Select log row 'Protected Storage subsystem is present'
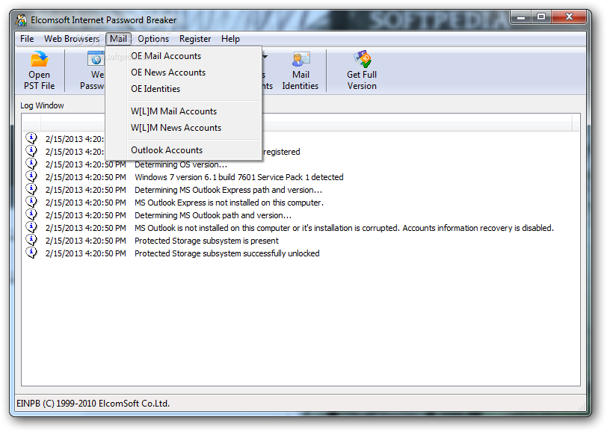The height and width of the screenshot is (432, 607). [301, 241]
